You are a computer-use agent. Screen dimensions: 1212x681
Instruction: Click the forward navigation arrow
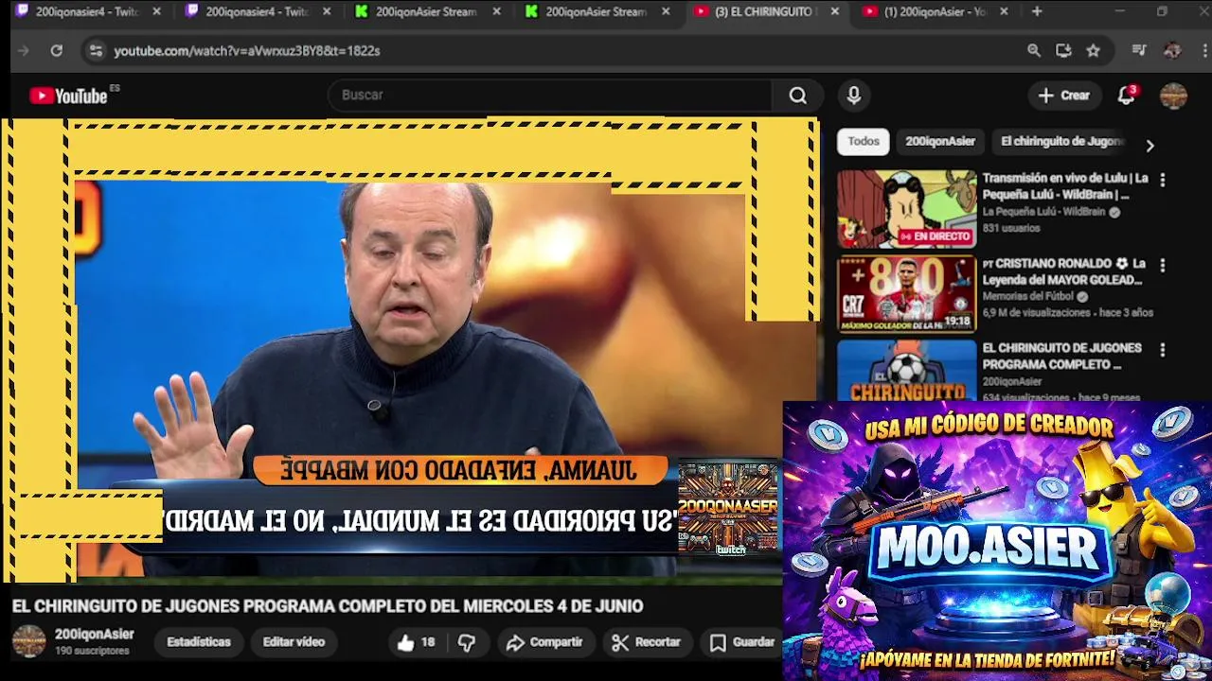[24, 51]
